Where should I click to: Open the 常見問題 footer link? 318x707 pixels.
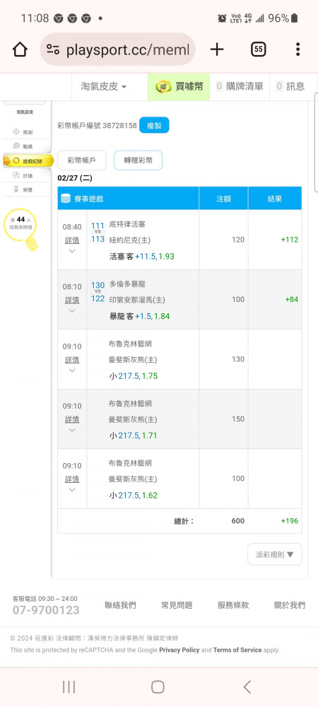(177, 605)
